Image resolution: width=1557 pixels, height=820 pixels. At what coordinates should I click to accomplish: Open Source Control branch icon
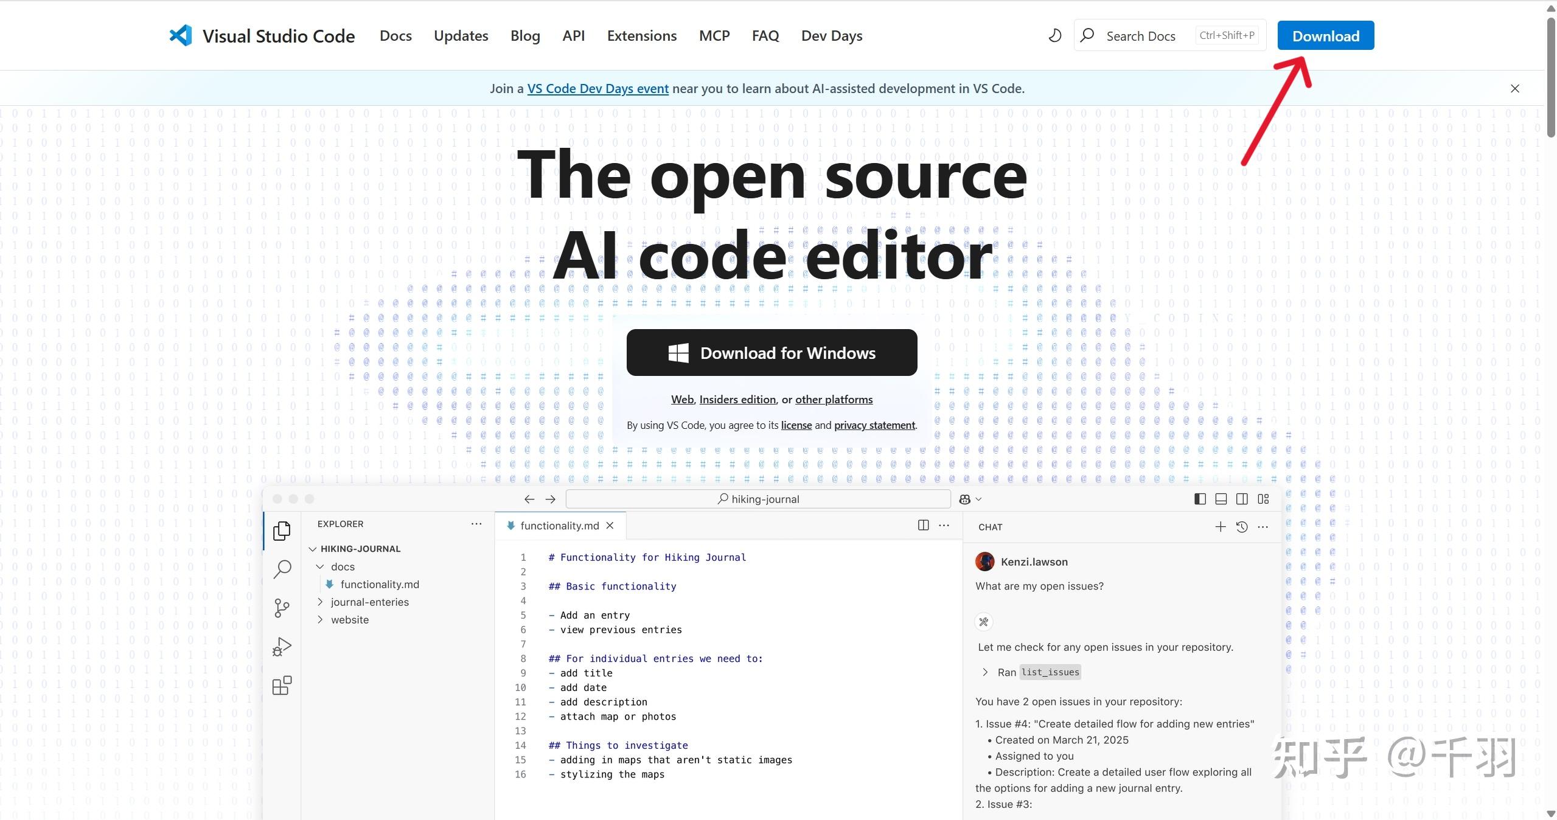point(282,608)
